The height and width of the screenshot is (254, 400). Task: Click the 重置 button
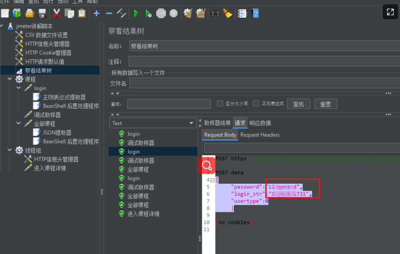[x=326, y=104]
